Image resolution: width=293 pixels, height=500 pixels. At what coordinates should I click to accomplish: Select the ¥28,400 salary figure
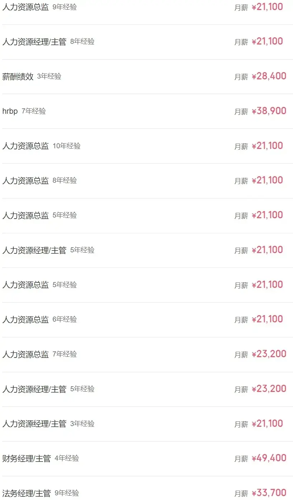[x=269, y=76]
